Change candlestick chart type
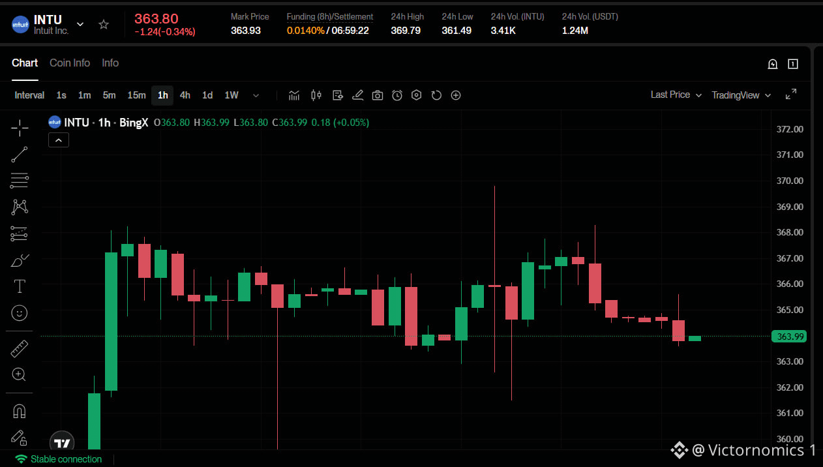823x467 pixels. (316, 95)
